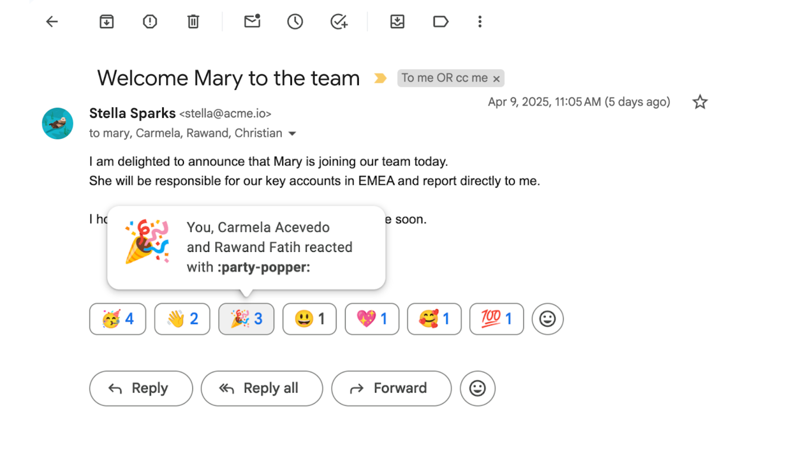Select the forwarded conversation indicator
Image resolution: width=789 pixels, height=449 pixels.
380,78
